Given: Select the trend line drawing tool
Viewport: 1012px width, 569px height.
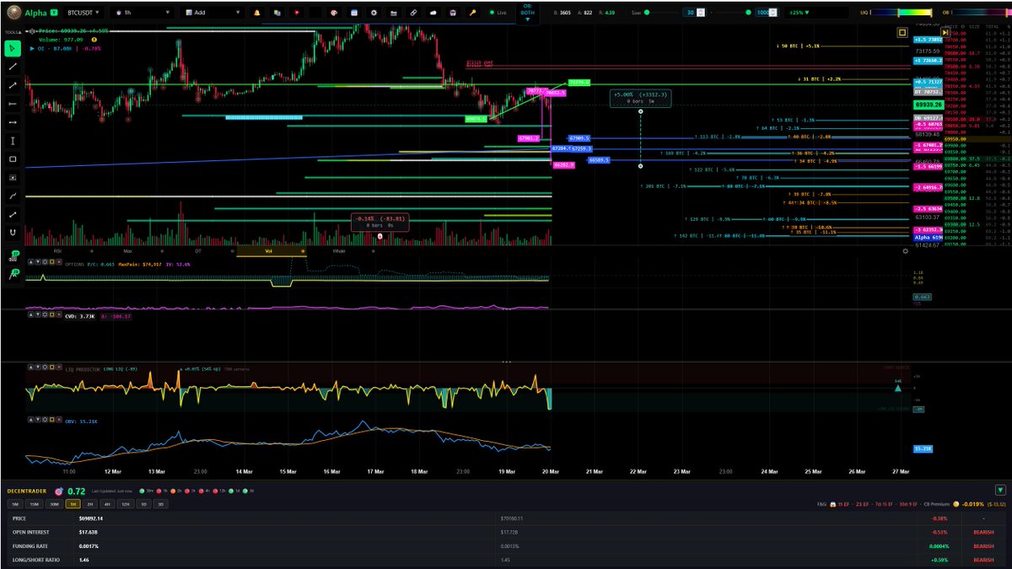Looking at the screenshot, I should (13, 67).
